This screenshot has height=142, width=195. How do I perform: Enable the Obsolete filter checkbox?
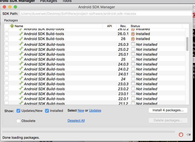(19, 121)
